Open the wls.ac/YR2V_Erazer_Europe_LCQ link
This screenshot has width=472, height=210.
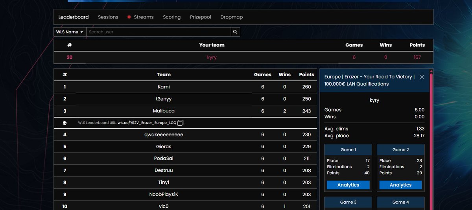click(147, 123)
